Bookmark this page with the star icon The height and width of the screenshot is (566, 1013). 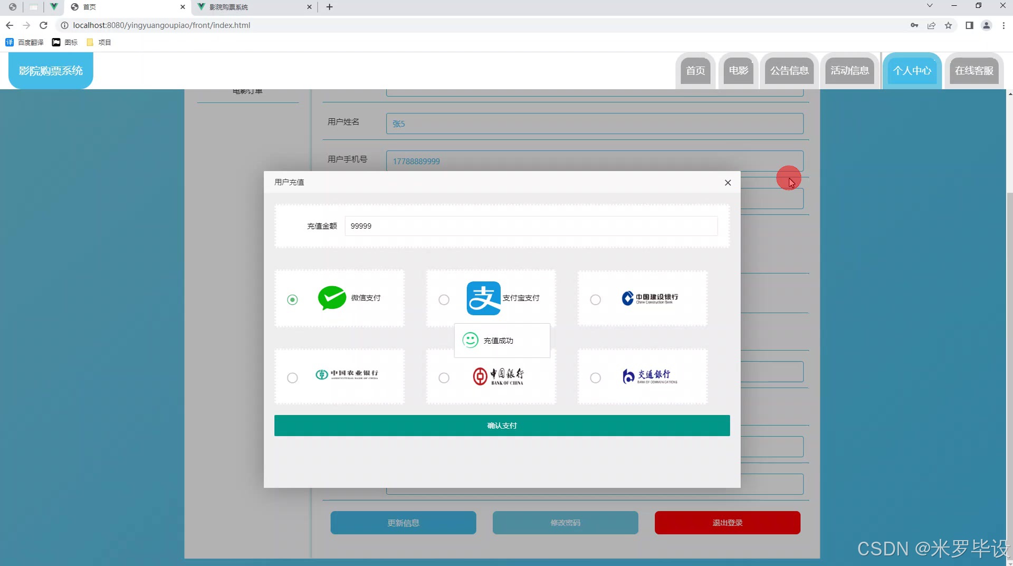pos(948,25)
